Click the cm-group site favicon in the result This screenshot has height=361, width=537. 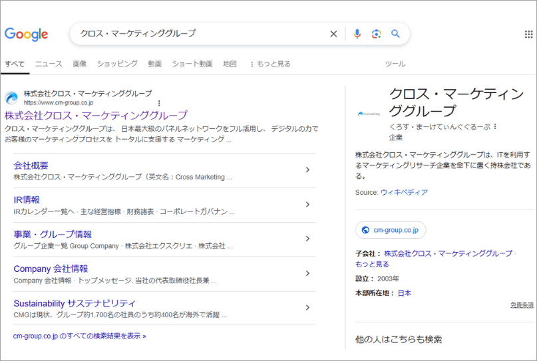11,98
